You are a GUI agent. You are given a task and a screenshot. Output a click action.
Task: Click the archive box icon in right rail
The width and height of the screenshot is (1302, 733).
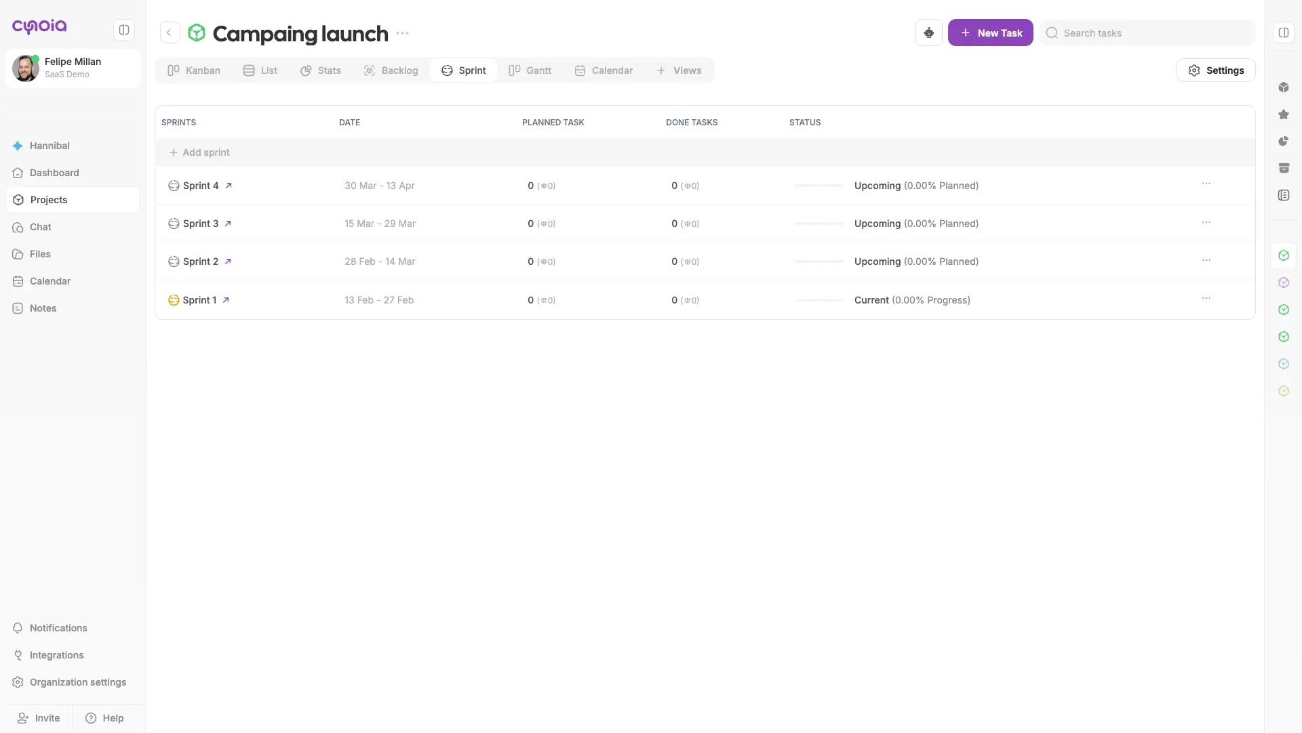coord(1283,169)
